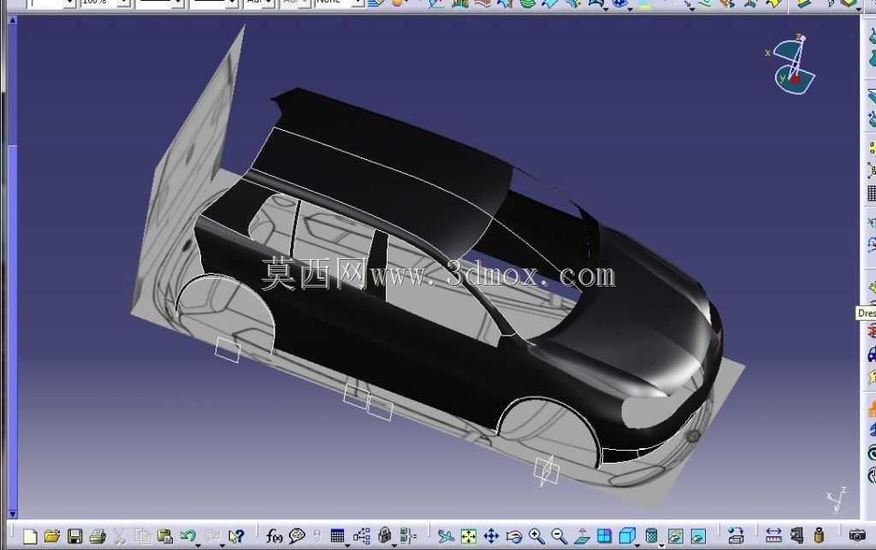Open the Formula f(x) editor
Screen dimensions: 876x550
pyautogui.click(x=274, y=536)
